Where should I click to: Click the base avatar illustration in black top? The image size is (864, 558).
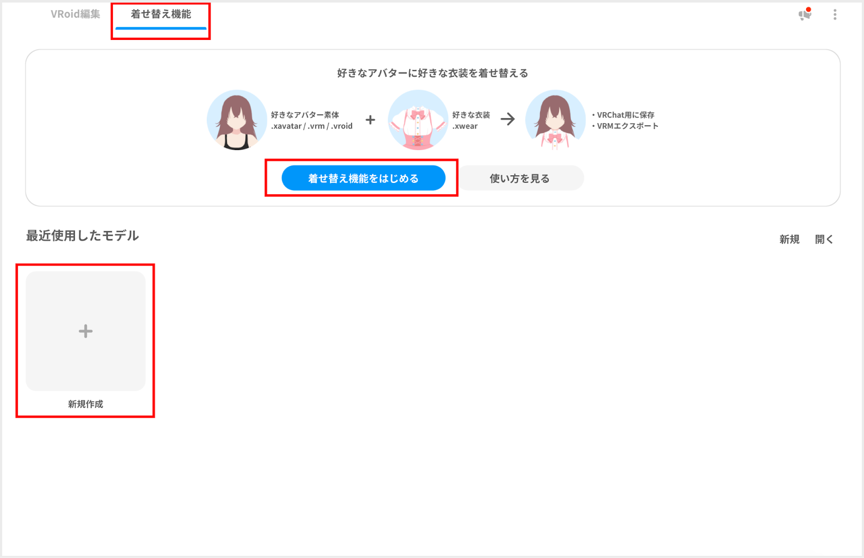pyautogui.click(x=237, y=120)
